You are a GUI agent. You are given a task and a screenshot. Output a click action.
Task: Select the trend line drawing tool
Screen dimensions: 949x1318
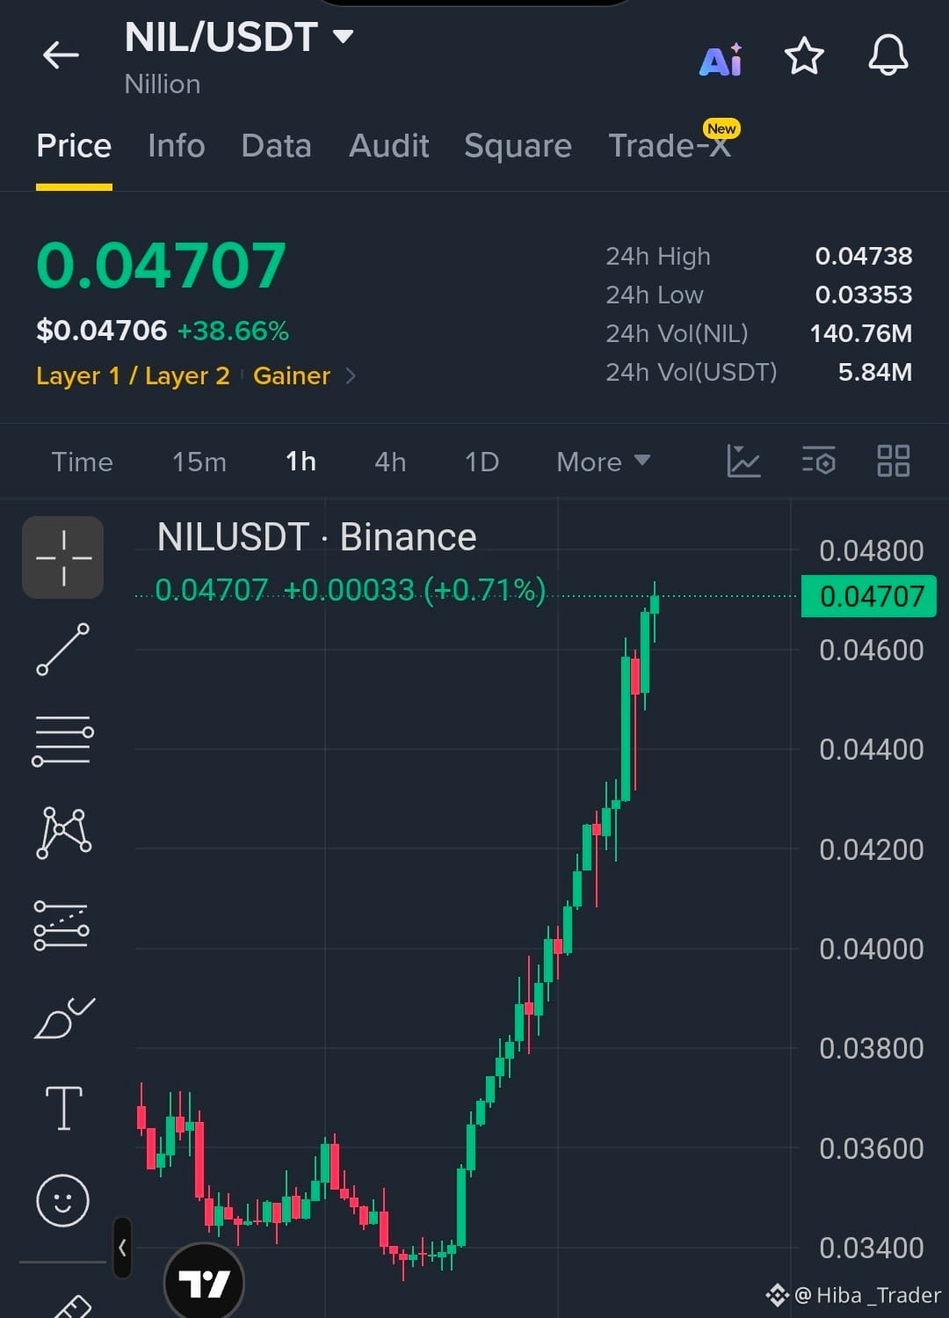pyautogui.click(x=63, y=649)
